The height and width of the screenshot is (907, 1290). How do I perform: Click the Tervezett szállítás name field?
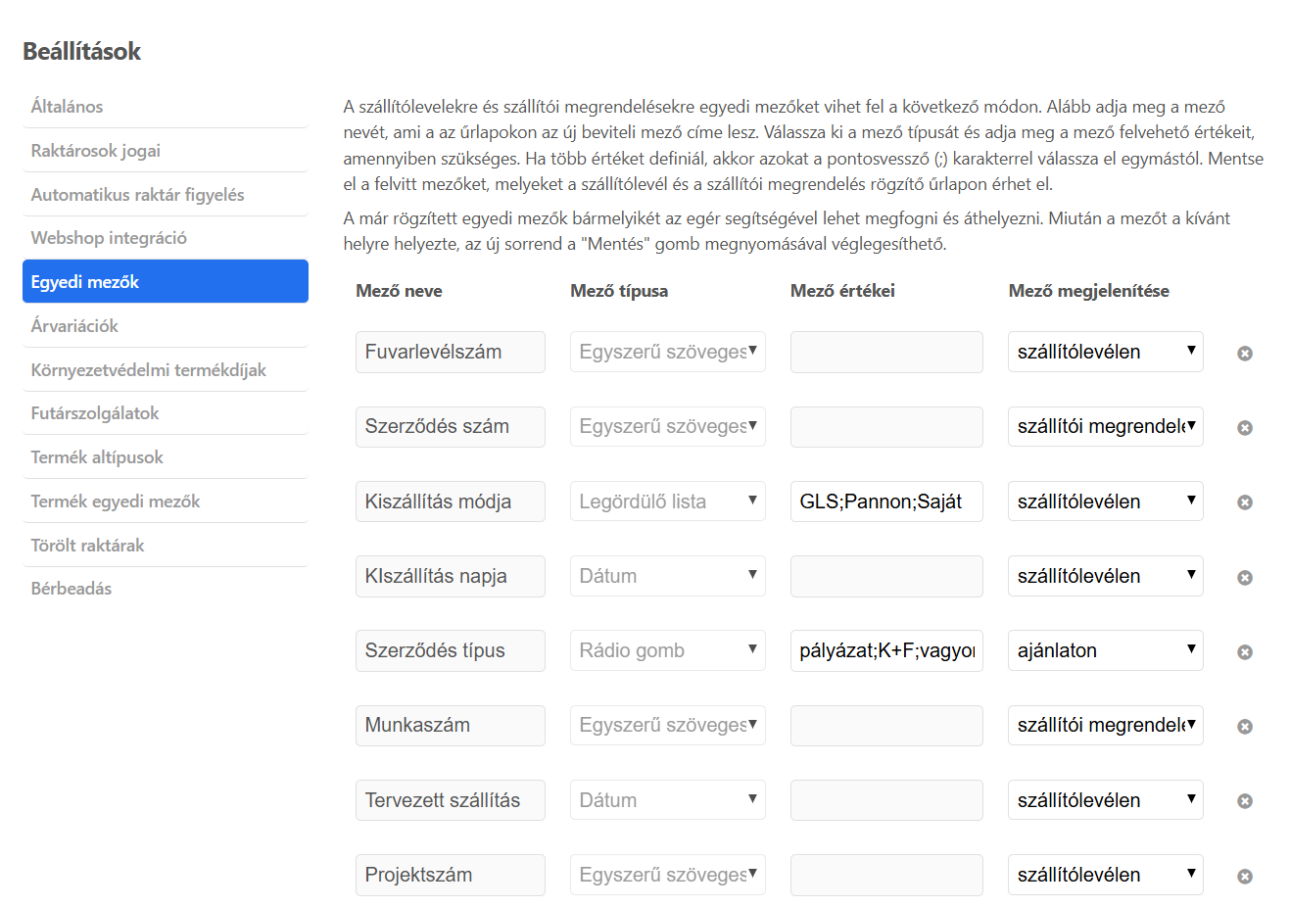[451, 800]
